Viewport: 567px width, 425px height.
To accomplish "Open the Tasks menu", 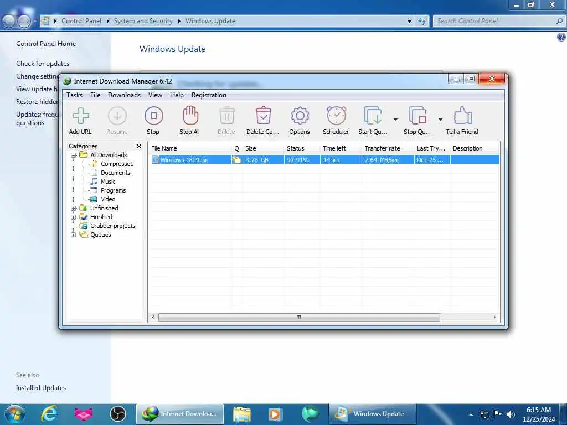I will pyautogui.click(x=75, y=95).
